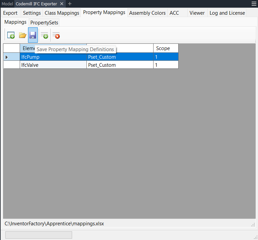This screenshot has height=240, width=258.
Task: Show the Log and License tab
Action: click(x=227, y=13)
